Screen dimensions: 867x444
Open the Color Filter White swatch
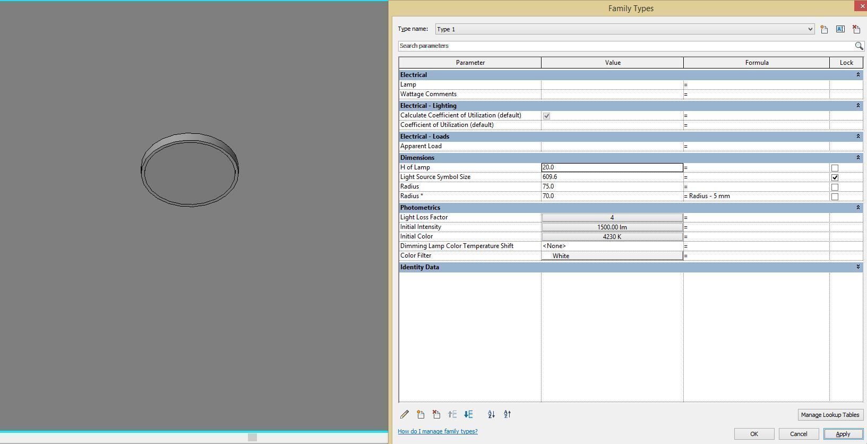click(x=612, y=255)
